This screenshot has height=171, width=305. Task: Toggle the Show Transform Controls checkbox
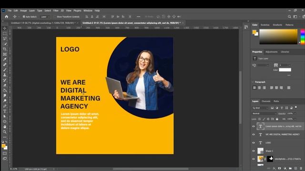tap(55, 17)
